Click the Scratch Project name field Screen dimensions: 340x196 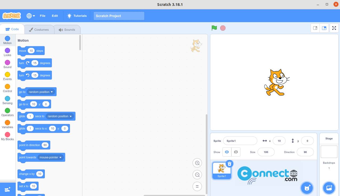[x=118, y=16]
